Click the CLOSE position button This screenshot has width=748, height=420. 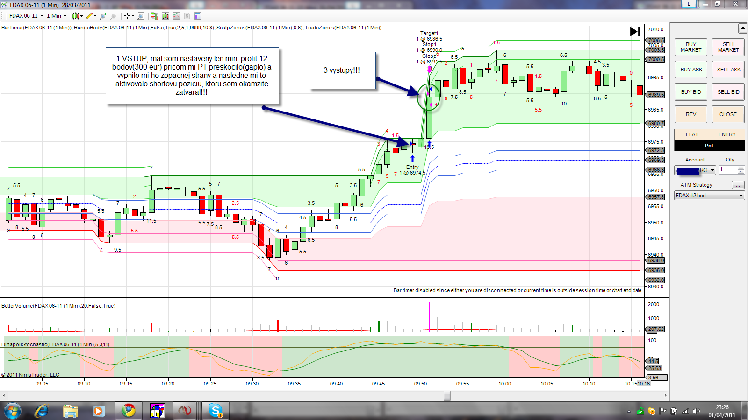[728, 114]
